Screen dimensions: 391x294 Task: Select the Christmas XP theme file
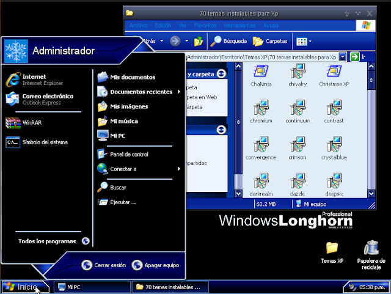coord(334,75)
